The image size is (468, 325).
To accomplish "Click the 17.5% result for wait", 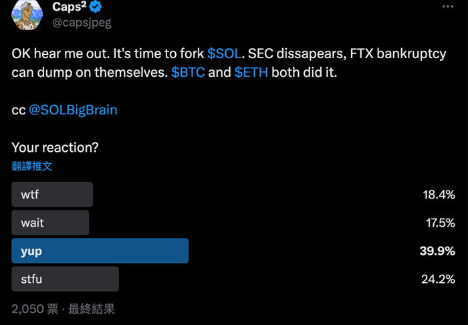I will pos(439,223).
